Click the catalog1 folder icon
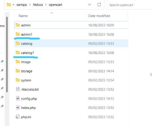The image size is (152, 126). tap(18, 52)
